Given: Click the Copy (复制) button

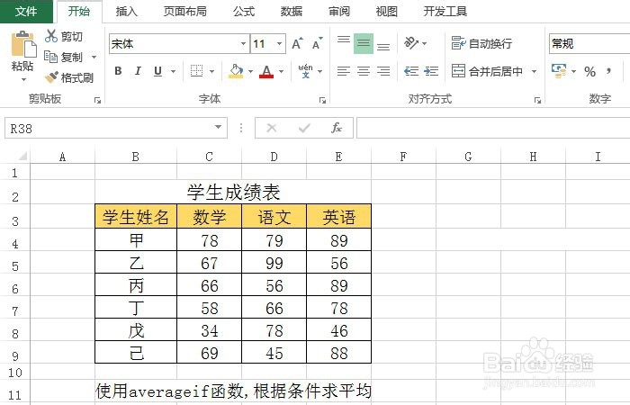Looking at the screenshot, I should (x=64, y=57).
